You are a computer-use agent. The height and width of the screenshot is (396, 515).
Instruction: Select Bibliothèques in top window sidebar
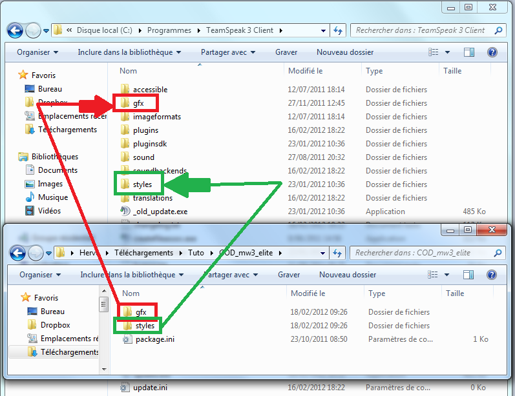click(48, 157)
